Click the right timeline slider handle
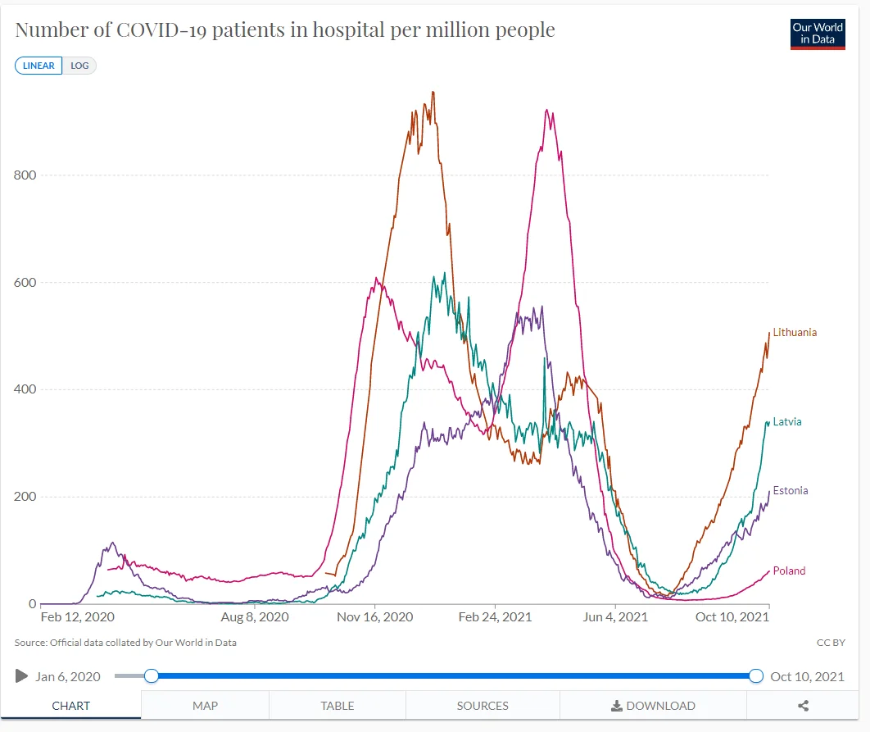The image size is (870, 732). click(756, 676)
